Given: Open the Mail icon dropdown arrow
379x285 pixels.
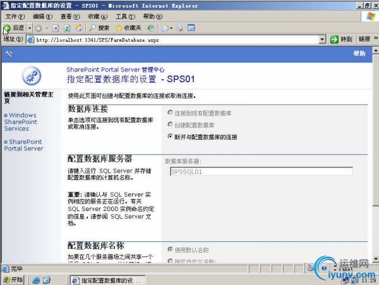Looking at the screenshot, I should [x=171, y=28].
